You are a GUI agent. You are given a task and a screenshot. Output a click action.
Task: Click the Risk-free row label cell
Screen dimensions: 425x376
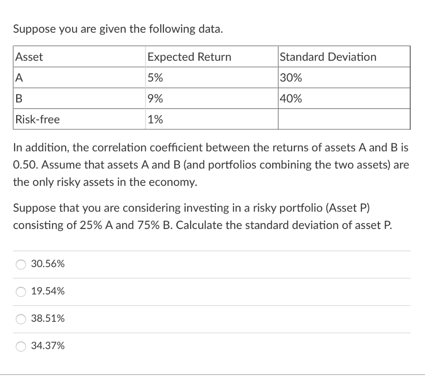(x=37, y=119)
